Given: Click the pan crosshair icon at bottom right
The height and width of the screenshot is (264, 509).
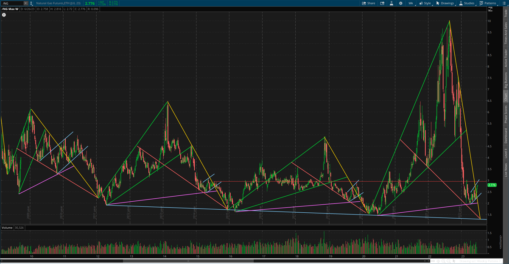Looking at the screenshot, I should pyautogui.click(x=438, y=261).
